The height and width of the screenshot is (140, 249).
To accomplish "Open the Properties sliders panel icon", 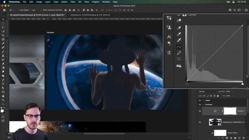I will pyautogui.click(x=169, y=18).
